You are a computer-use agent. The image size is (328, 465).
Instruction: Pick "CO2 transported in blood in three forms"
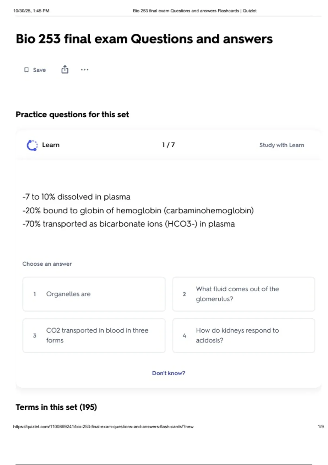pyautogui.click(x=94, y=335)
